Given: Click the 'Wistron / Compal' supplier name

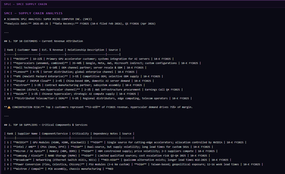Looking at the screenshot, I should [x=28, y=169].
